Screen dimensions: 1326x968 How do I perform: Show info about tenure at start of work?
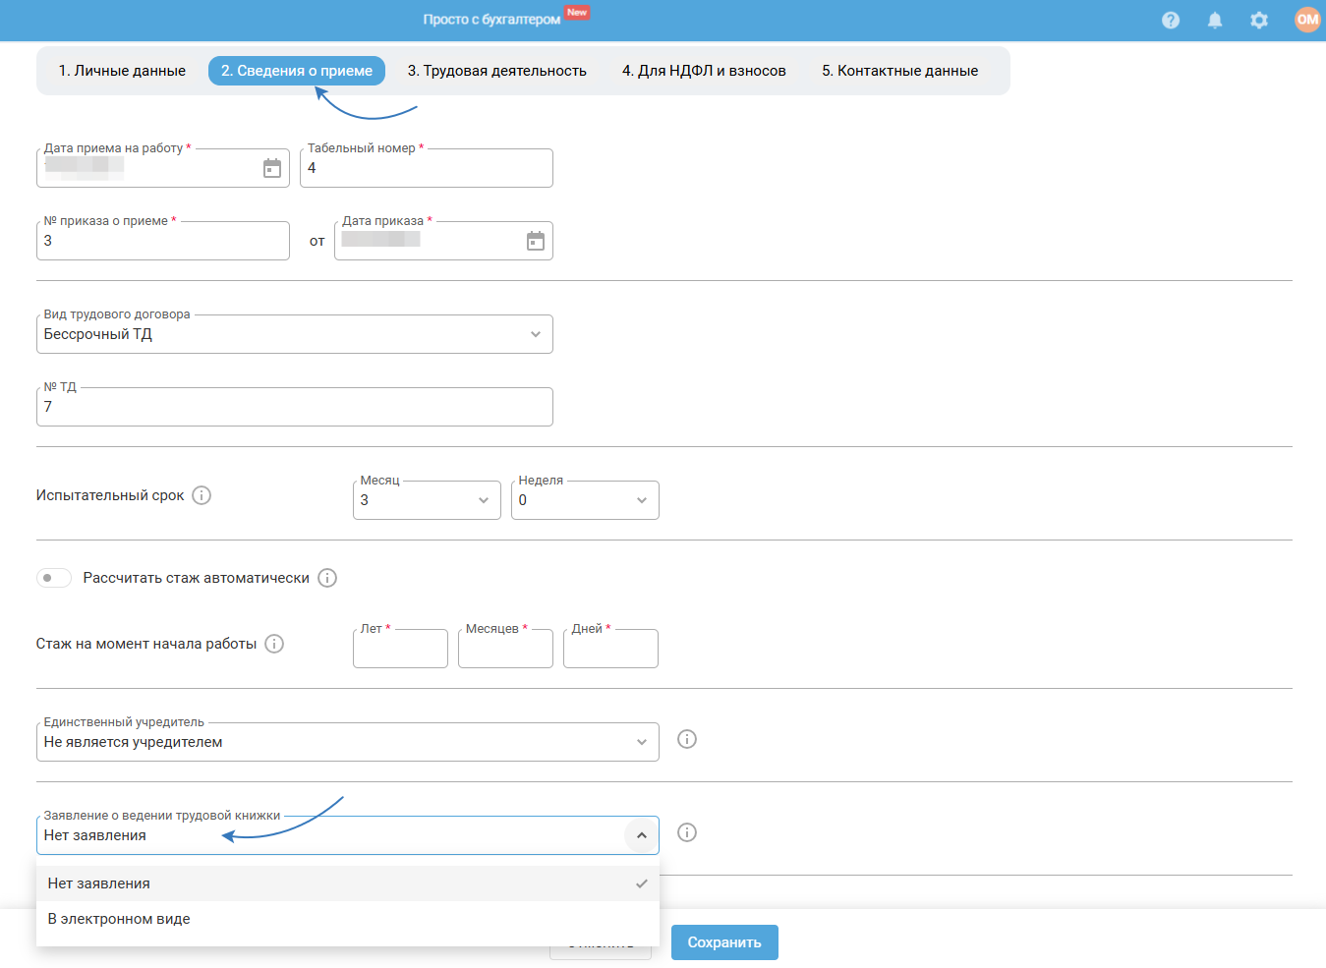click(x=274, y=644)
